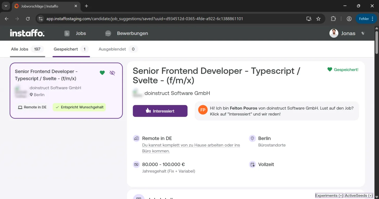The height and width of the screenshot is (199, 379).
Task: Focus the address bar URL field
Action: [145, 19]
